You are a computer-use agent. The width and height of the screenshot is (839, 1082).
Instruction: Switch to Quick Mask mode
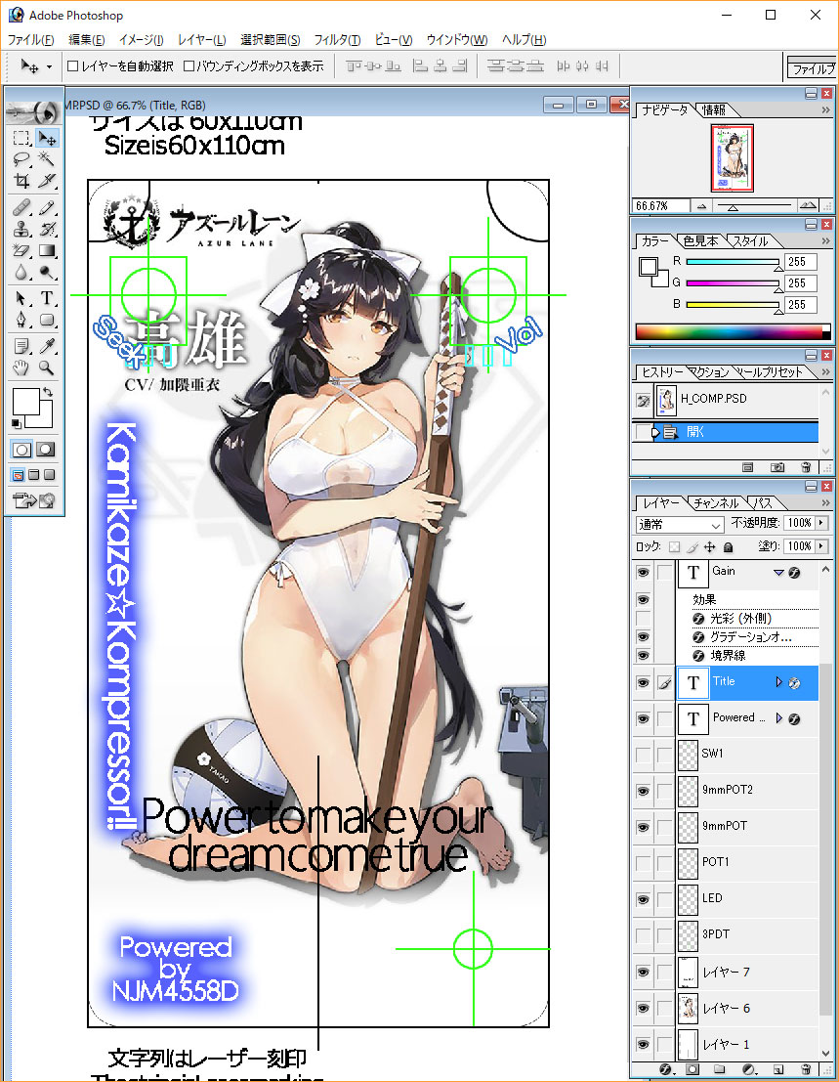click(46, 450)
